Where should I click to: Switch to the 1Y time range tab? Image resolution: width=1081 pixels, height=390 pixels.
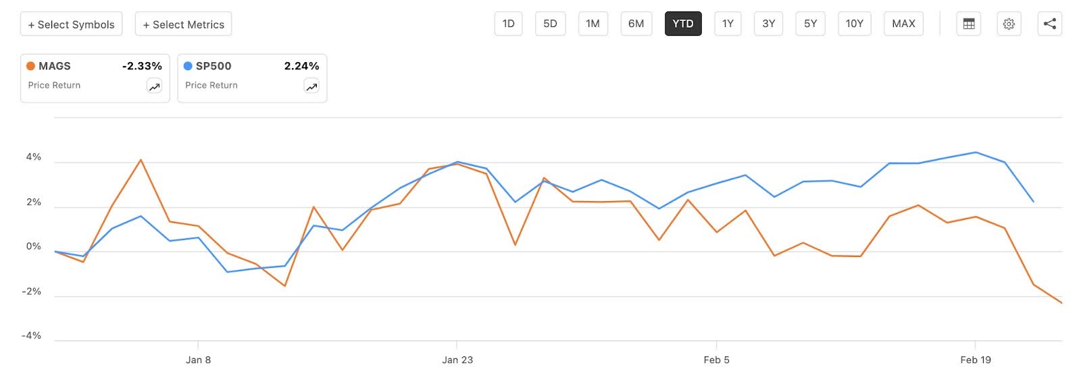coord(728,23)
